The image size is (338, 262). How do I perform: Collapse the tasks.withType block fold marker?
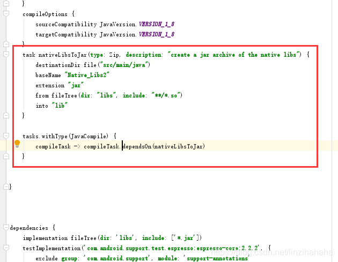pyautogui.click(x=6, y=136)
